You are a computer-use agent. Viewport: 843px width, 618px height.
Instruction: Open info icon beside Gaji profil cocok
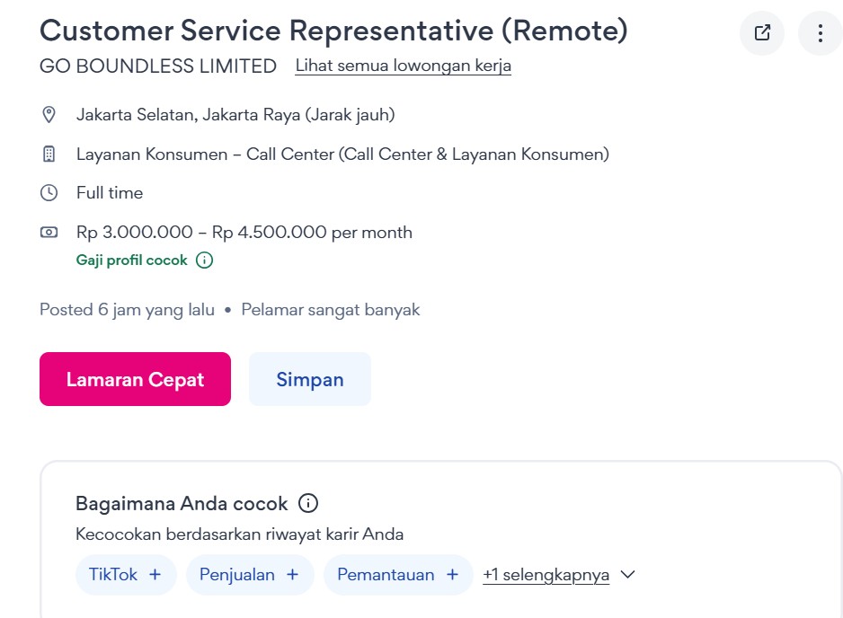(x=205, y=260)
